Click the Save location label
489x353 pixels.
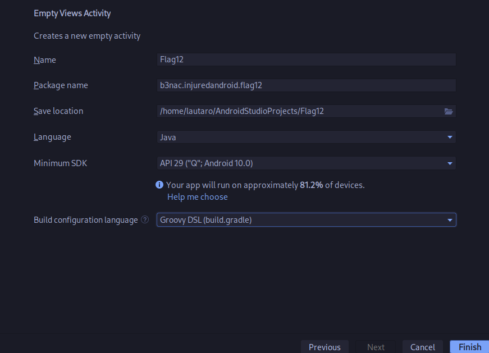click(x=58, y=111)
